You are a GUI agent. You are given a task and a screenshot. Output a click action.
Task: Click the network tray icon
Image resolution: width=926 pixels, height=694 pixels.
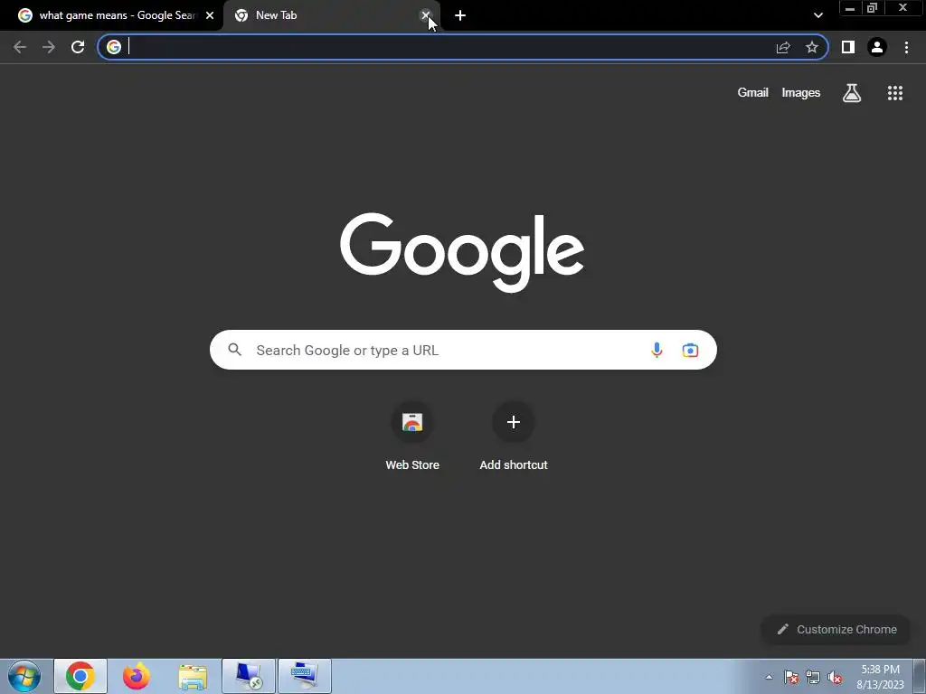coord(813,677)
